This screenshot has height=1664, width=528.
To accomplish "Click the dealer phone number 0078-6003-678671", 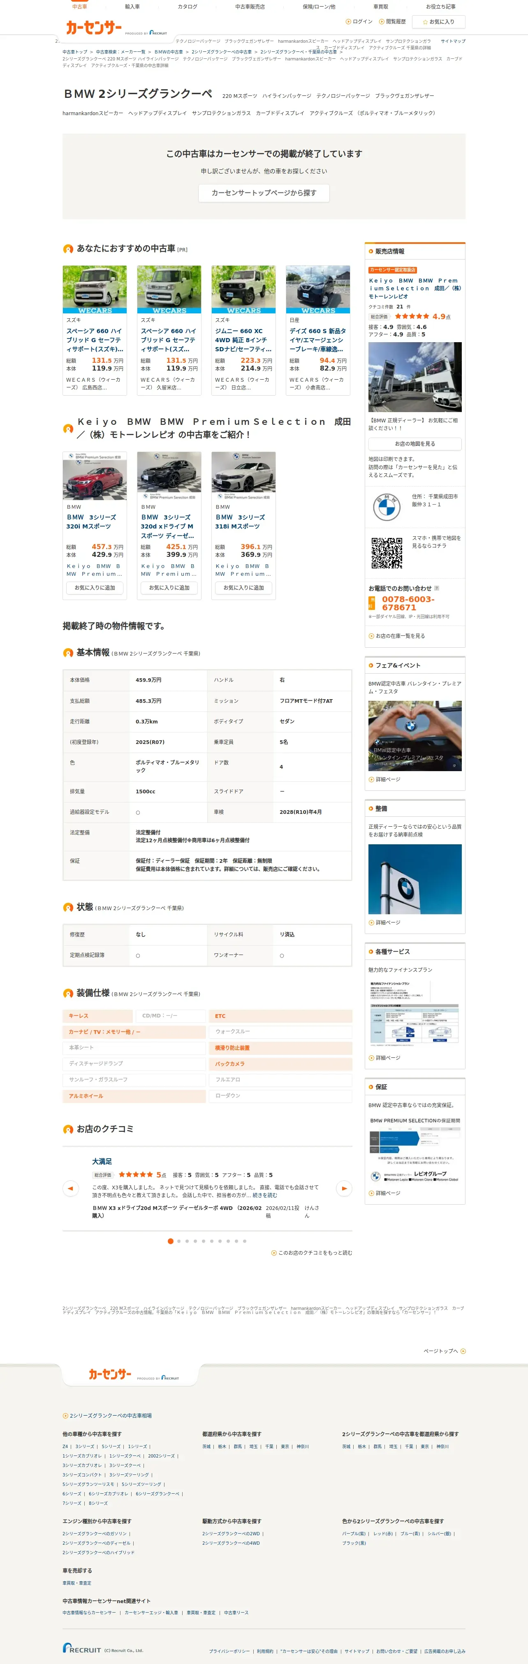I will click(408, 603).
